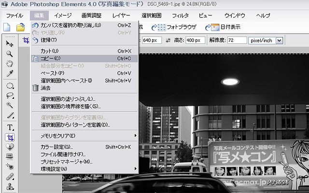Image resolution: width=309 pixels, height=193 pixels.
Task: Choose 選択範囲内へペースト item
Action: tap(84, 81)
